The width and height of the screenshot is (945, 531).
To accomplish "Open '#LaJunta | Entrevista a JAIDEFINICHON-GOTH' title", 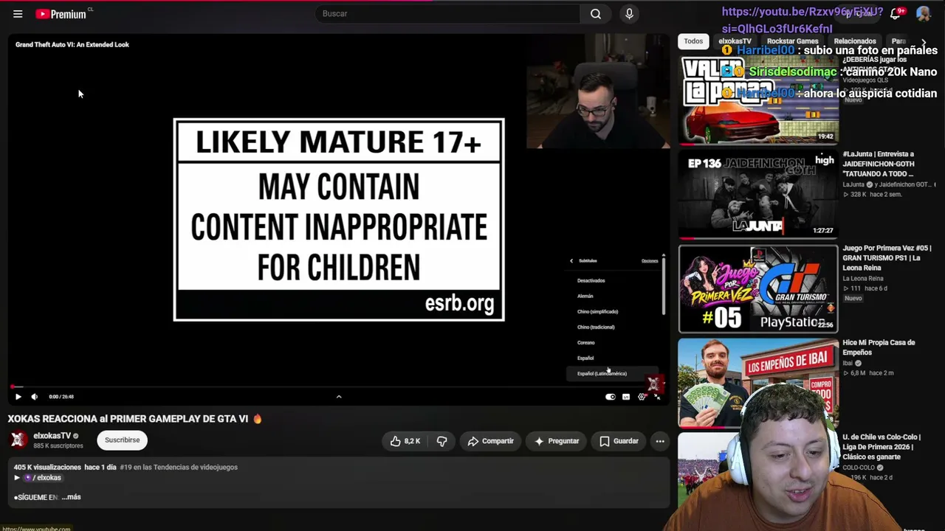I will click(x=879, y=164).
